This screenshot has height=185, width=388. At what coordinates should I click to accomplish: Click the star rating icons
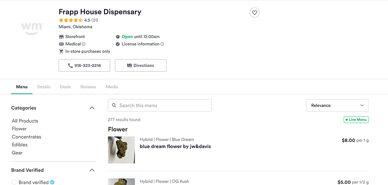71,20
